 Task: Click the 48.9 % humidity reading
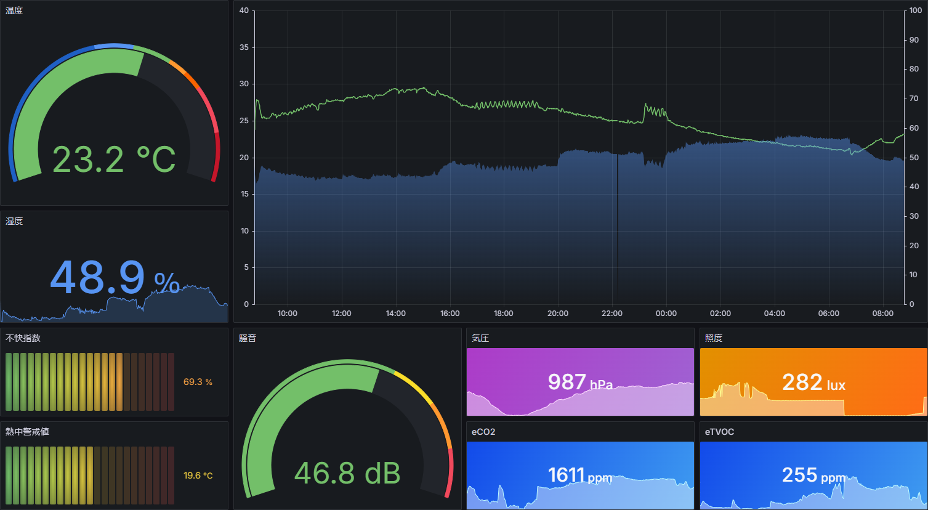click(x=115, y=278)
